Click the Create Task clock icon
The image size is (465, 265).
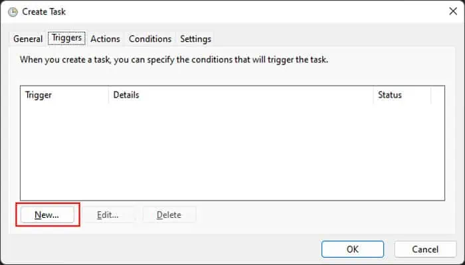click(x=13, y=12)
